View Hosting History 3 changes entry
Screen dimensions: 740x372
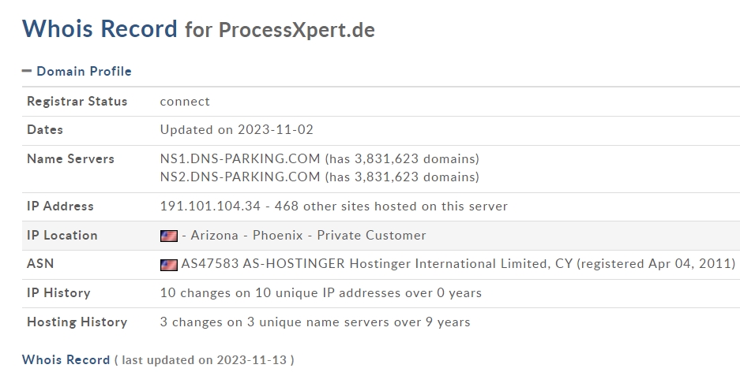point(315,322)
